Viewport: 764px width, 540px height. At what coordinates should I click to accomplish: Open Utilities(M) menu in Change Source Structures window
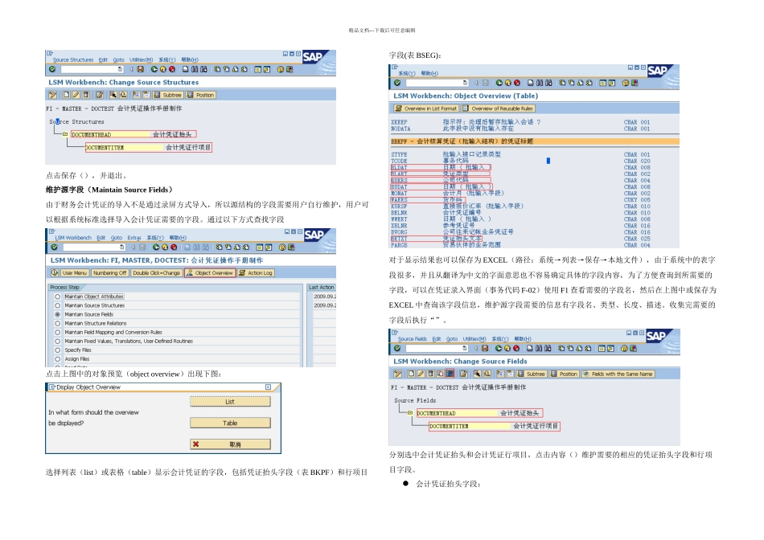[142, 60]
